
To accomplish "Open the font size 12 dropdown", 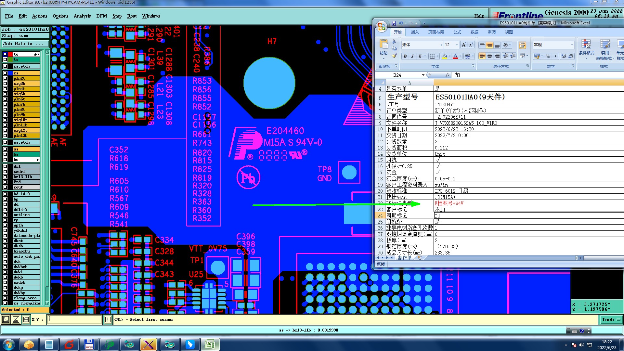I will pos(457,45).
